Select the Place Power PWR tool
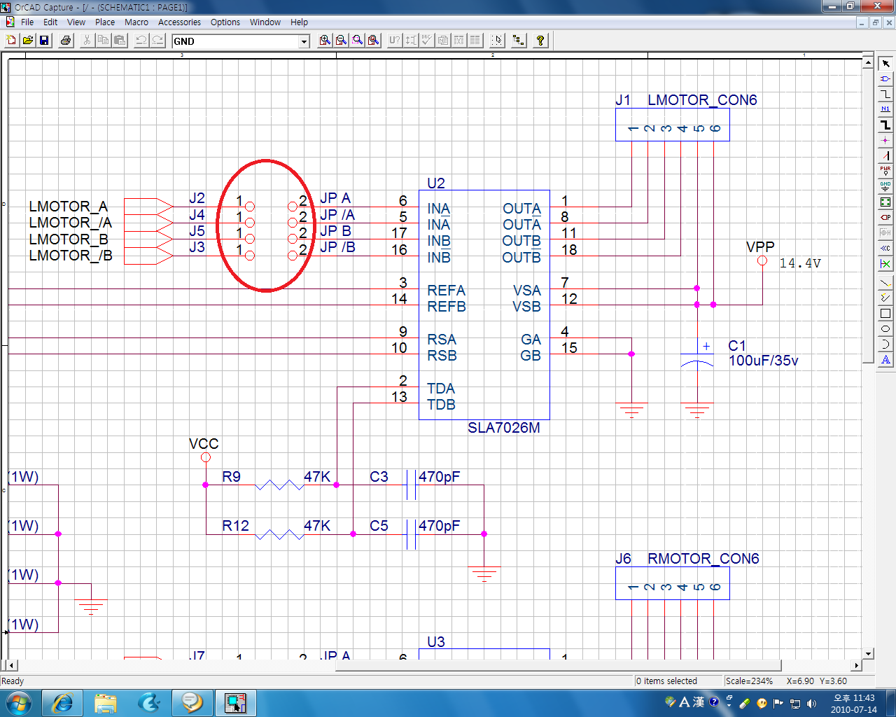The height and width of the screenshot is (717, 896). 885,171
